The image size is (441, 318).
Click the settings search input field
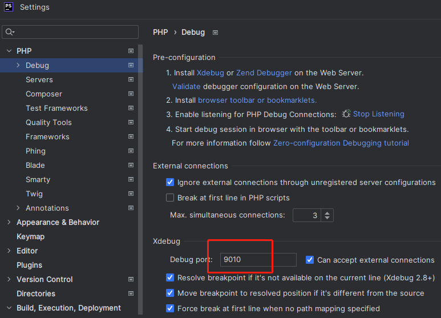pos(70,32)
